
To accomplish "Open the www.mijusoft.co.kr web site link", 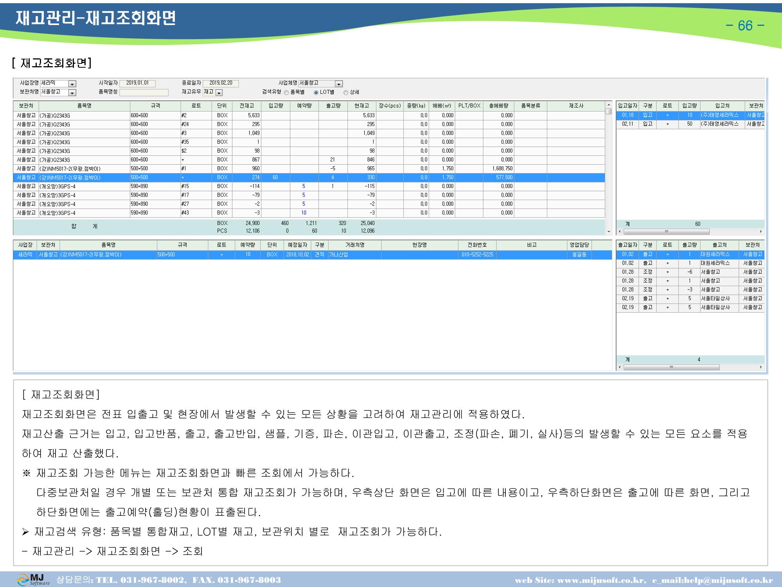I will (600, 580).
